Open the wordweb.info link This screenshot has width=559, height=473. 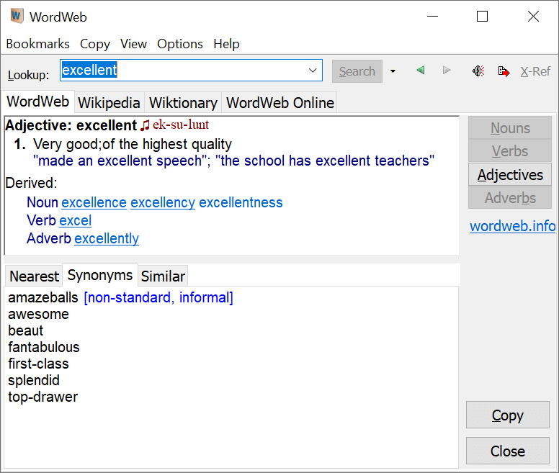pyautogui.click(x=513, y=226)
